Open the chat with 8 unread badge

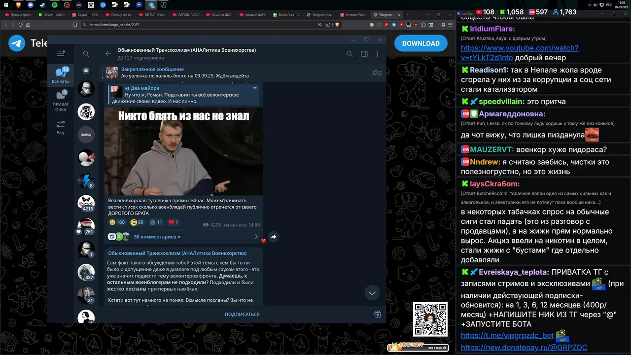86,180
